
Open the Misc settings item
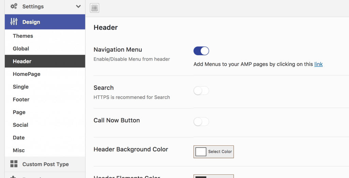tap(19, 151)
